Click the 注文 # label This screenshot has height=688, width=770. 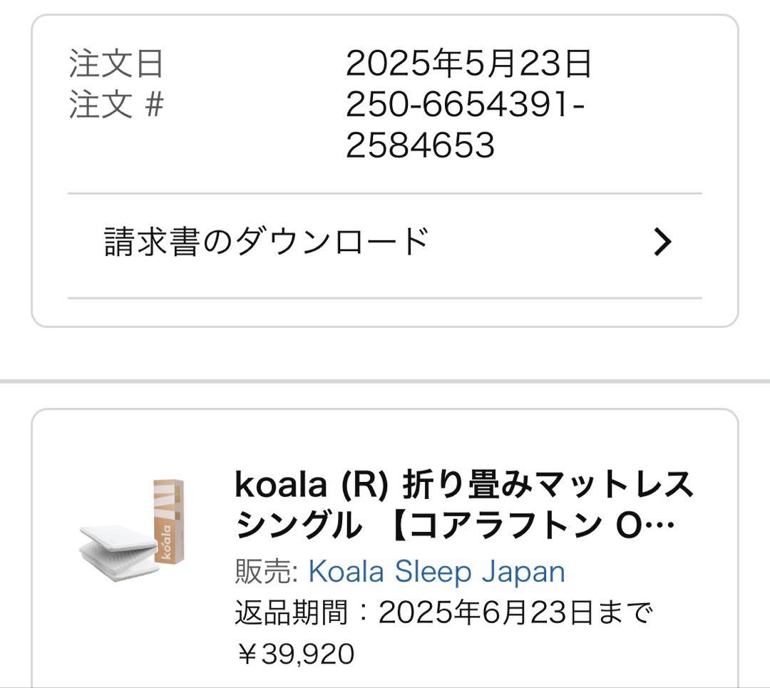[116, 105]
